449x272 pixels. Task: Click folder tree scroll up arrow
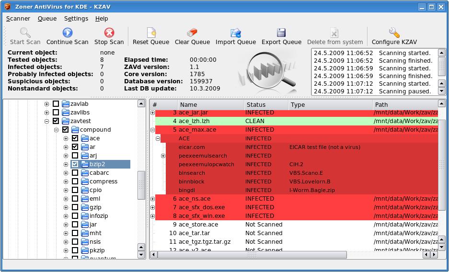pyautogui.click(x=141, y=103)
